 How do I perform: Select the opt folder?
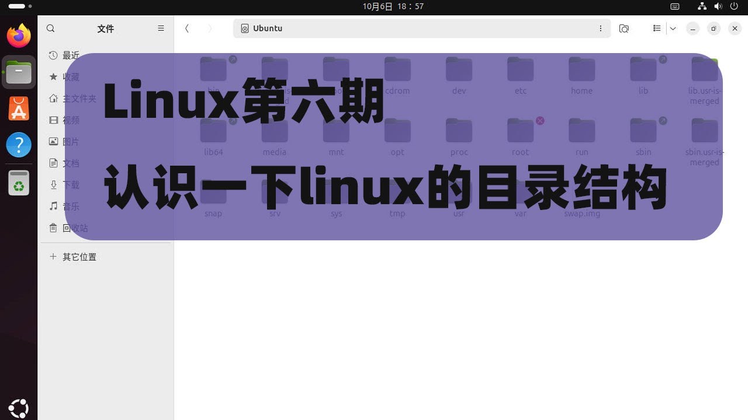[397, 138]
